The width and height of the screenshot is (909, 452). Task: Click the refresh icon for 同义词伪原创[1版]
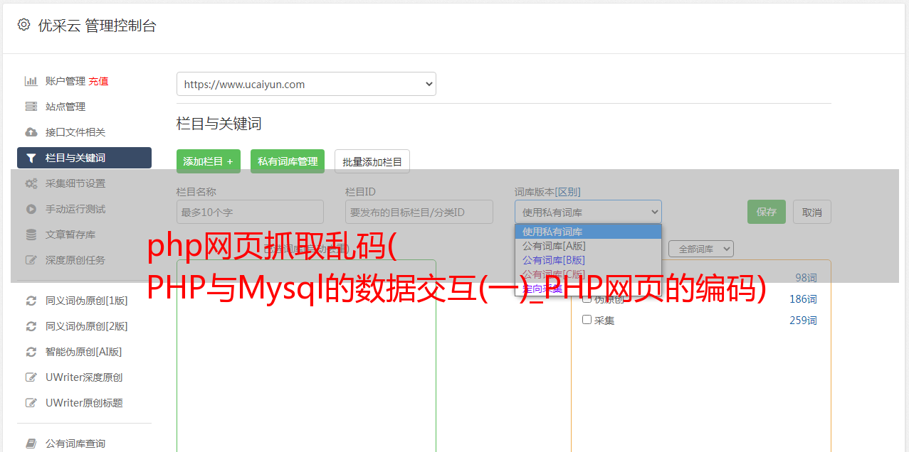(31, 301)
